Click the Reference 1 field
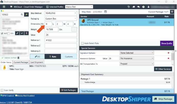177x104 pixels. [x=61, y=40]
